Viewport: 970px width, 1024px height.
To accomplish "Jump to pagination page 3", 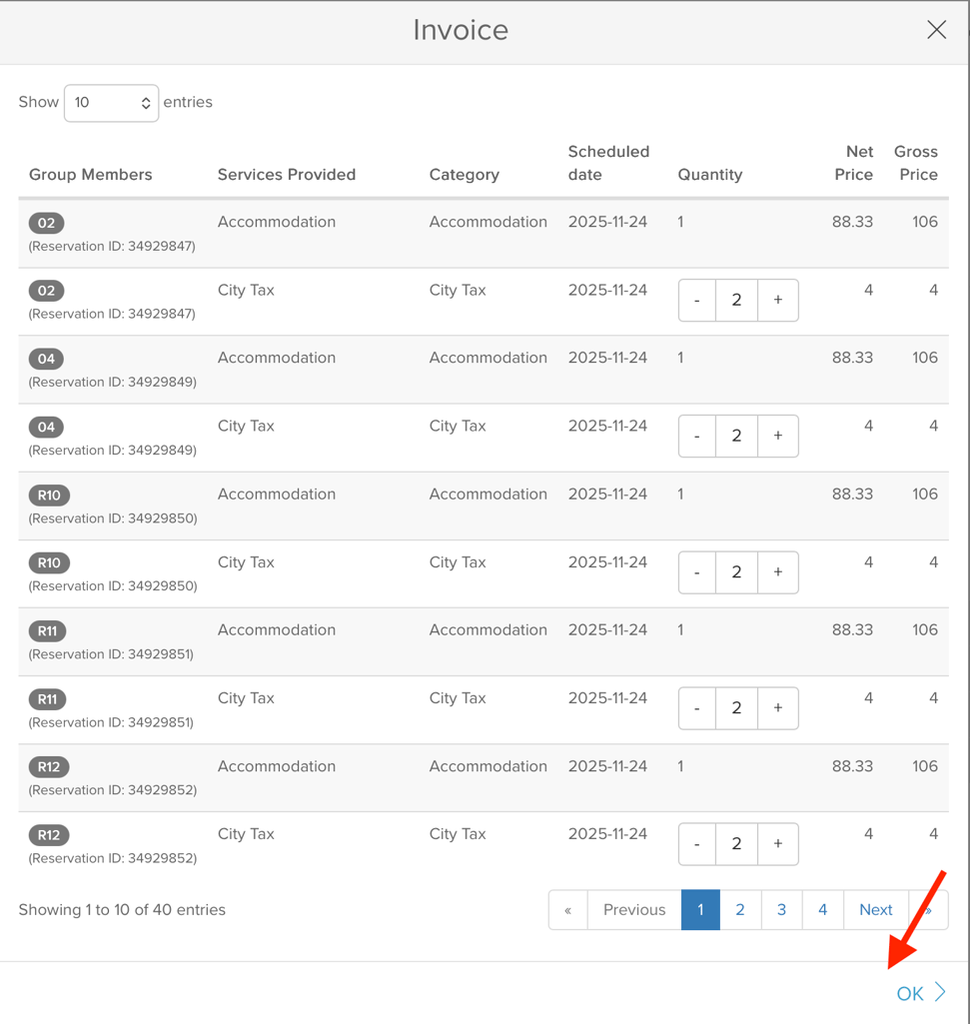I will click(781, 910).
